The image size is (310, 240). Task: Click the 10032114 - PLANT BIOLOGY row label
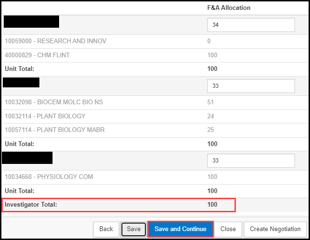click(x=45, y=116)
